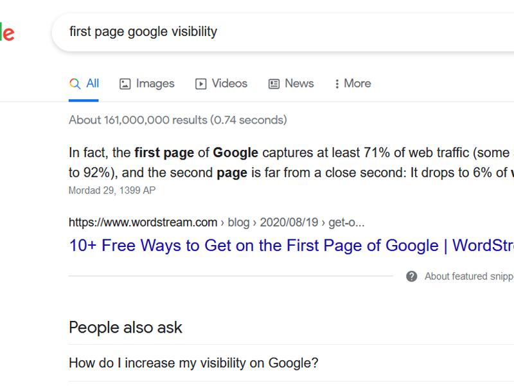Click the question mark help icon
This screenshot has height=386, width=514.
(412, 276)
